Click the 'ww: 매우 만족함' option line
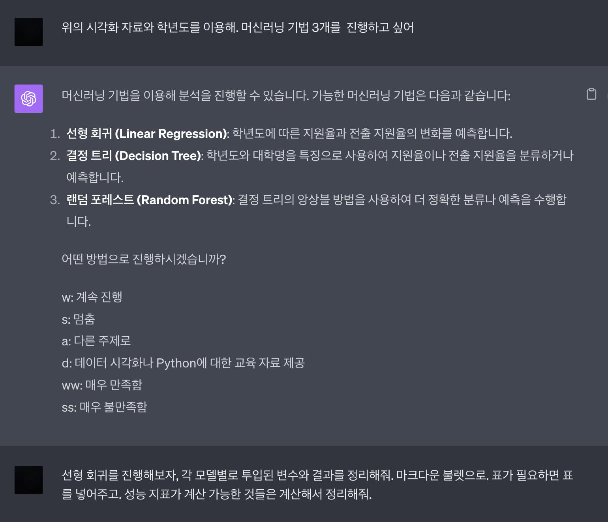The image size is (608, 522). pyautogui.click(x=102, y=385)
